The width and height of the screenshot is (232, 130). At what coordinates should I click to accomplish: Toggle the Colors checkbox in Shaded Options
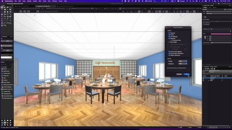tap(169, 35)
